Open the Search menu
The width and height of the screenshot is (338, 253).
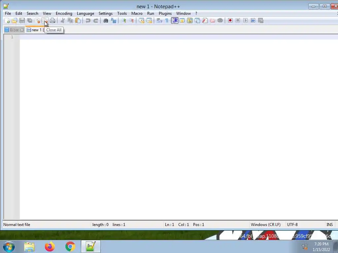32,13
